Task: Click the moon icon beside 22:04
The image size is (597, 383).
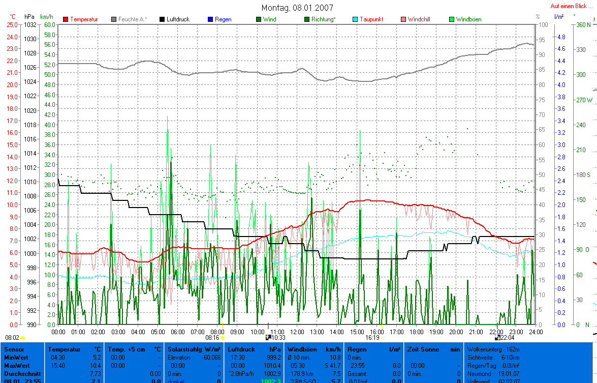Action: click(x=498, y=338)
